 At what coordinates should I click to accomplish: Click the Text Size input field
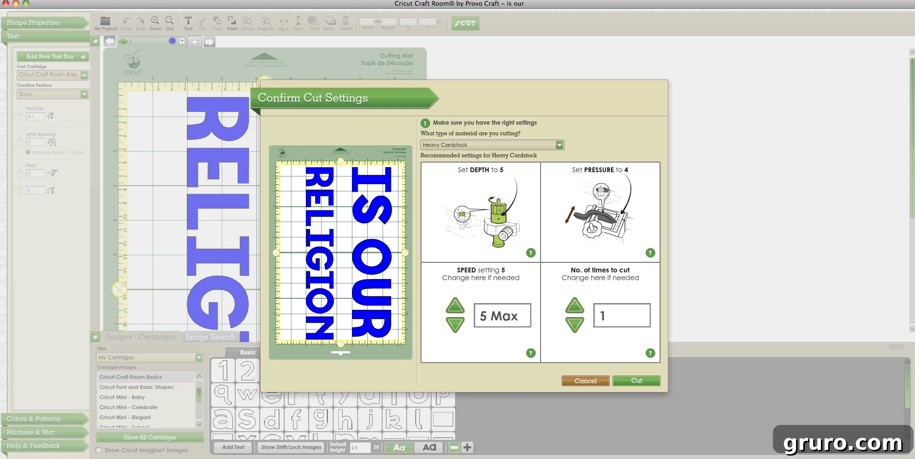[36, 116]
